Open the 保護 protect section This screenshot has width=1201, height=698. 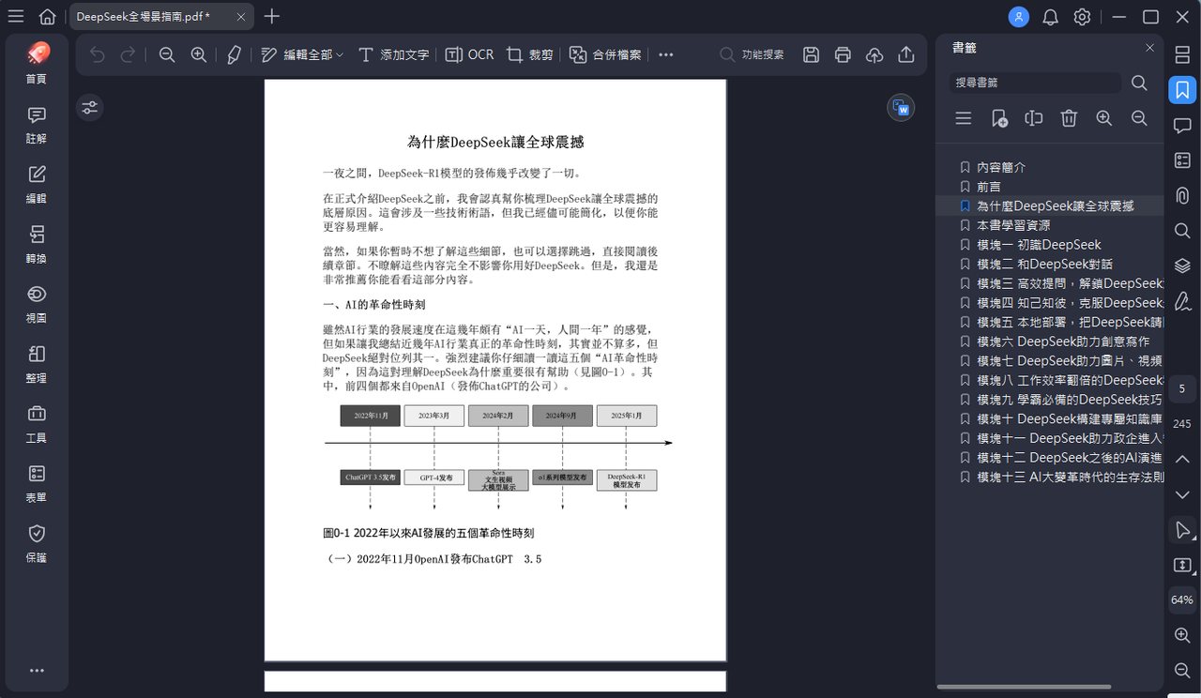pos(36,544)
